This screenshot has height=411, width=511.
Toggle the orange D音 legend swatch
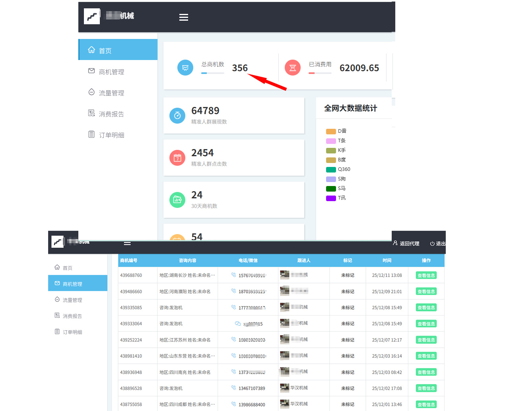331,131
